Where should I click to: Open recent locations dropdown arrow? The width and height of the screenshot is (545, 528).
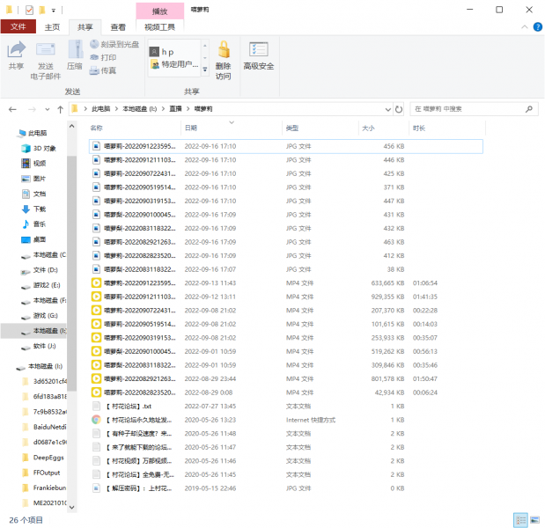coord(46,109)
